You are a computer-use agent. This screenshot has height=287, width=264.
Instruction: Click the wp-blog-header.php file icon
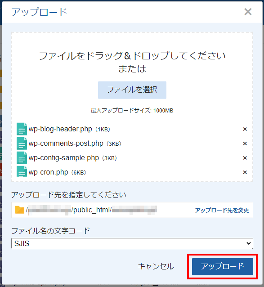click(22, 129)
